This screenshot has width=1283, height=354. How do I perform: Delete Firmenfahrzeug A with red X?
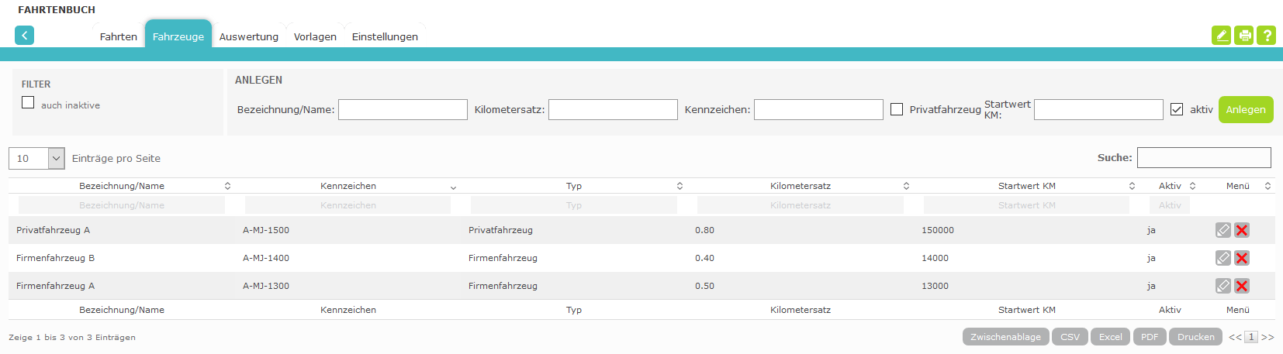[1241, 286]
